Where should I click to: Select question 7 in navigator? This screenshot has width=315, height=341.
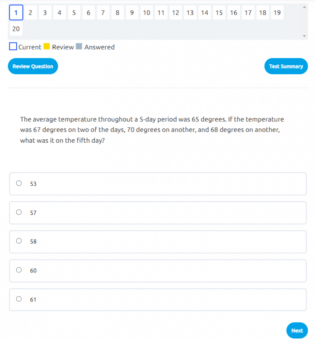point(103,13)
